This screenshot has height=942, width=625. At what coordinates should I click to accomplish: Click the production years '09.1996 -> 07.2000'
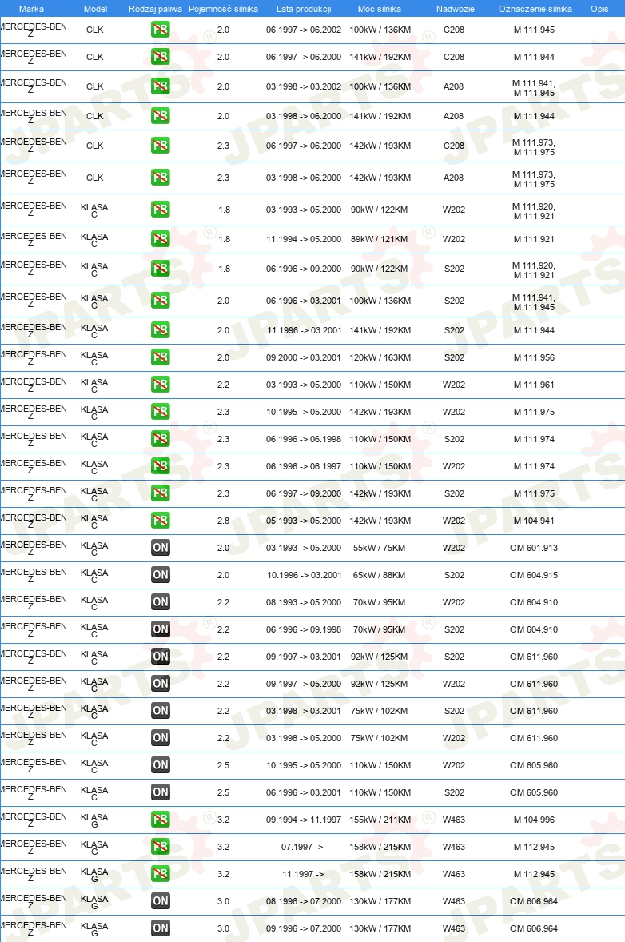304,928
